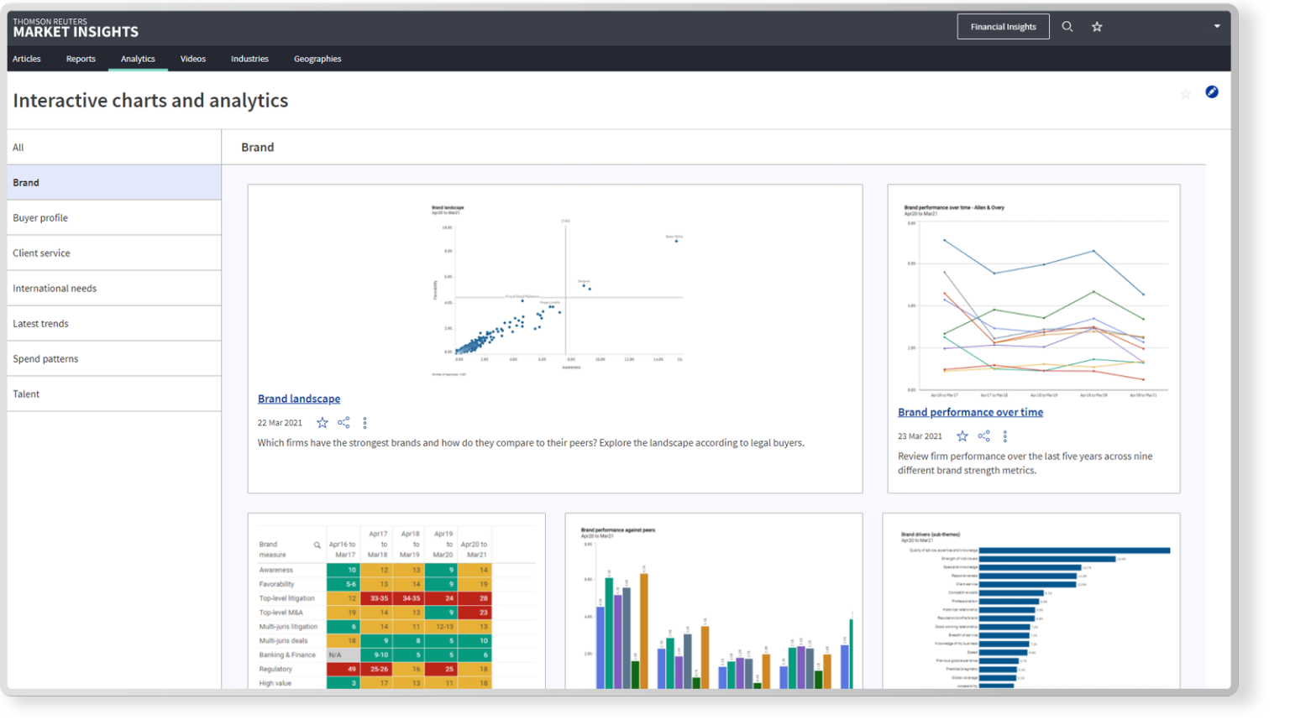The width and height of the screenshot is (1290, 725).
Task: Switch to the Reports tab
Action: [81, 59]
